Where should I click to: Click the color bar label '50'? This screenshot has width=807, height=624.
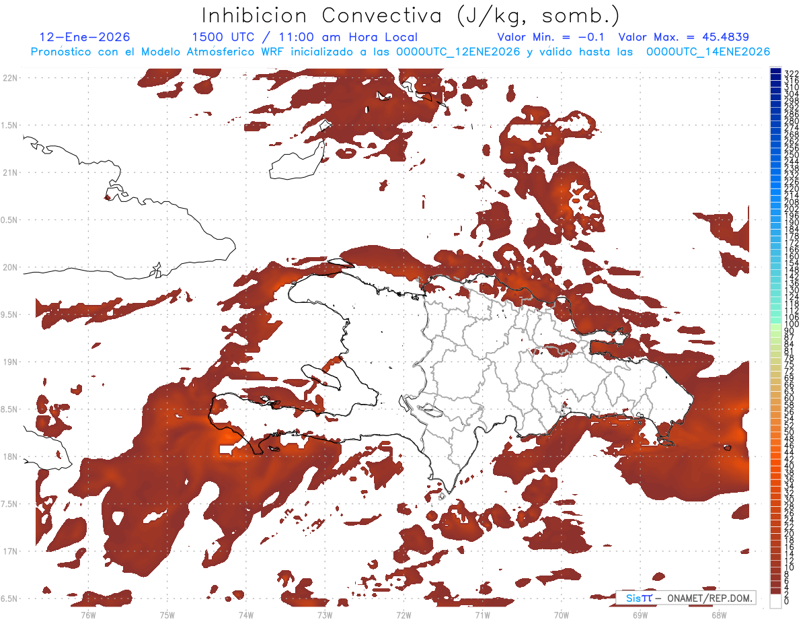click(790, 432)
